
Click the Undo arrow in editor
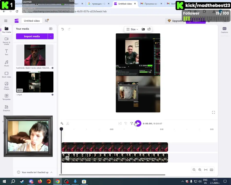[63, 29]
